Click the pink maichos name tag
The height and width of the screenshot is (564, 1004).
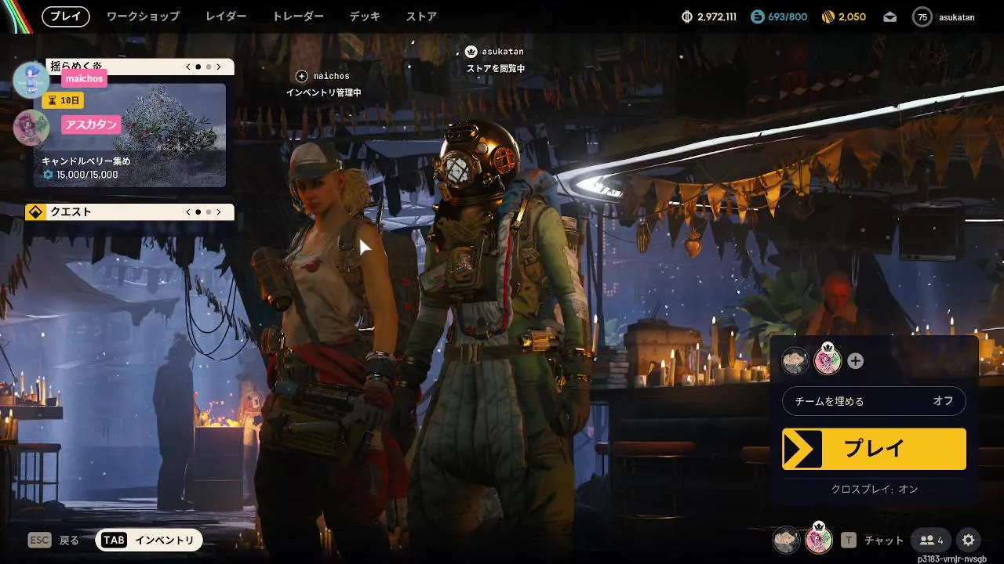point(84,78)
